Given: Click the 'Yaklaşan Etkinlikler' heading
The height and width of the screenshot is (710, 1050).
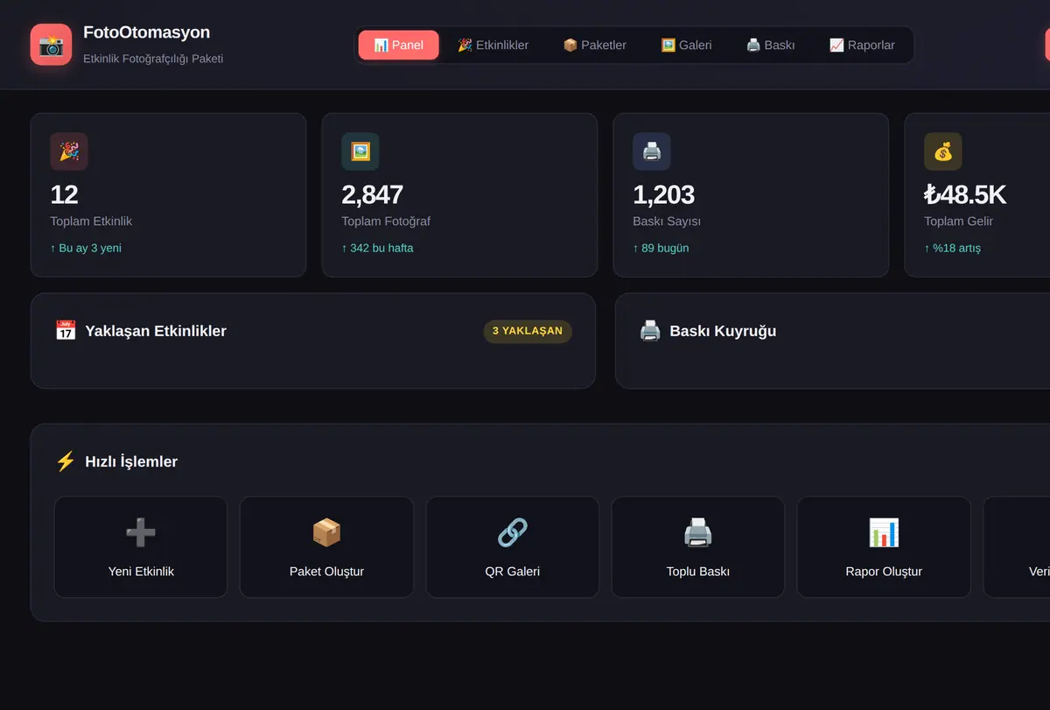Looking at the screenshot, I should 156,331.
